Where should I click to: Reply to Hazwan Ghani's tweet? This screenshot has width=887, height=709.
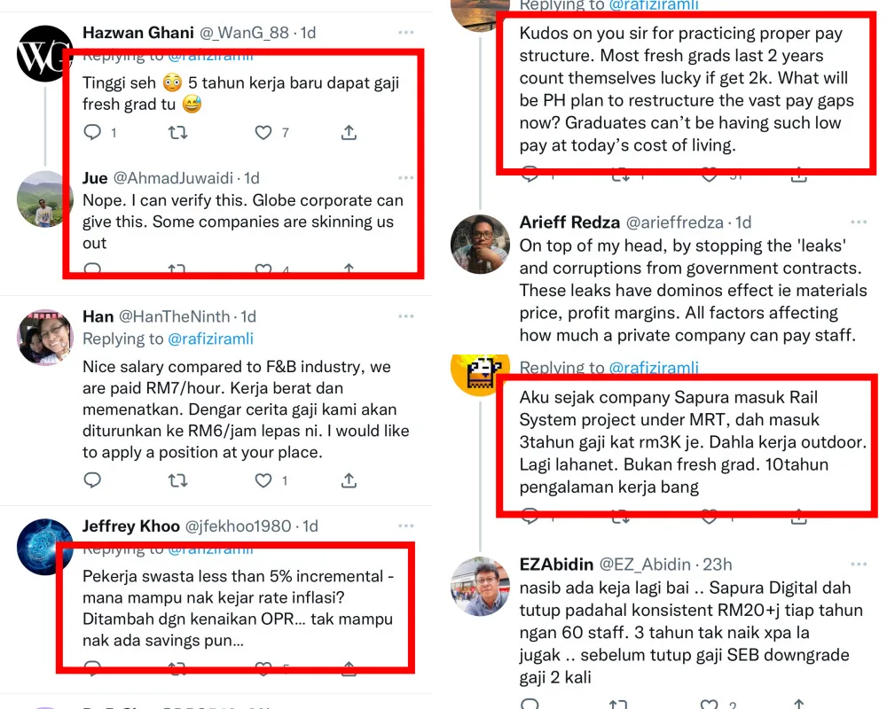pos(92,133)
